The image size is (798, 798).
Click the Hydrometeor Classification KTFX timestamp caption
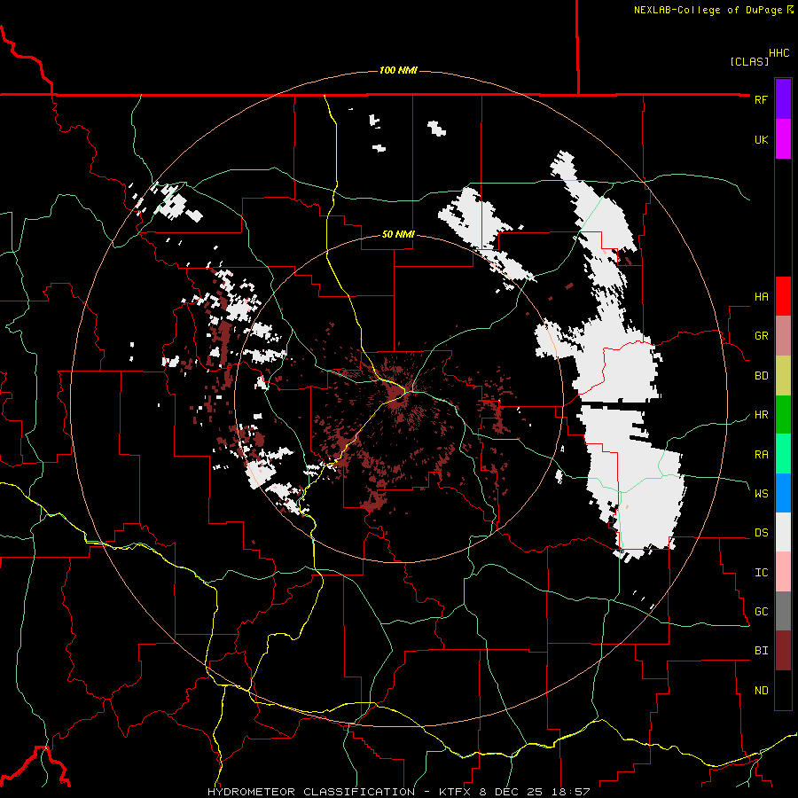point(398,792)
